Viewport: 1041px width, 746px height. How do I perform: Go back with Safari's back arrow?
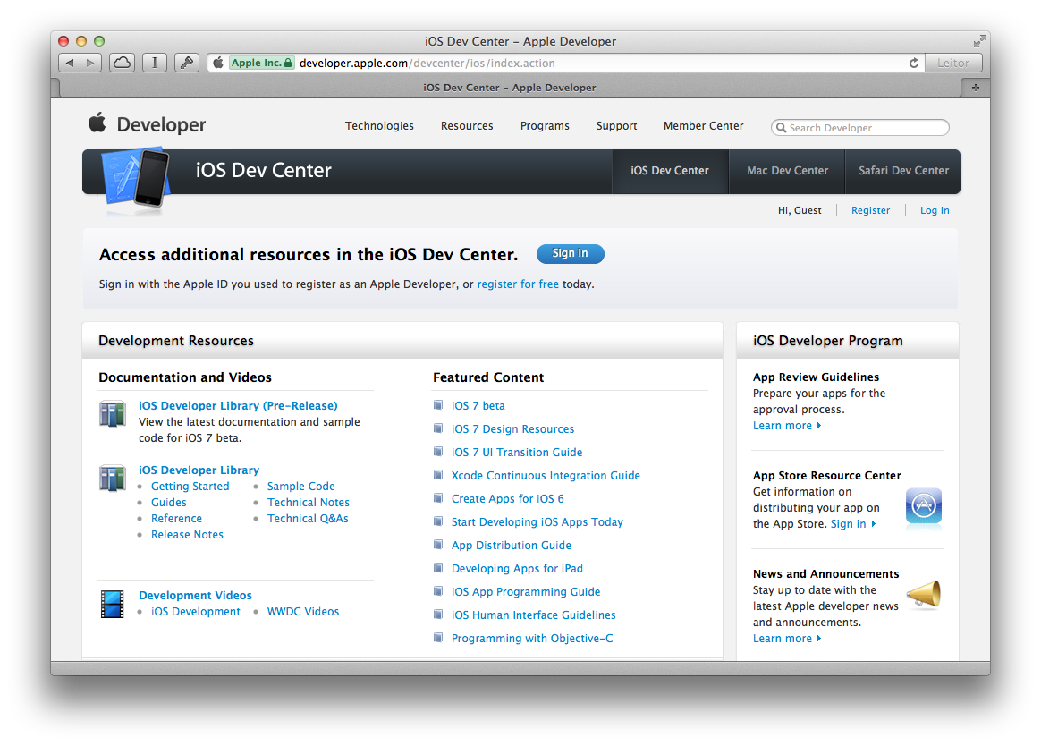point(69,64)
